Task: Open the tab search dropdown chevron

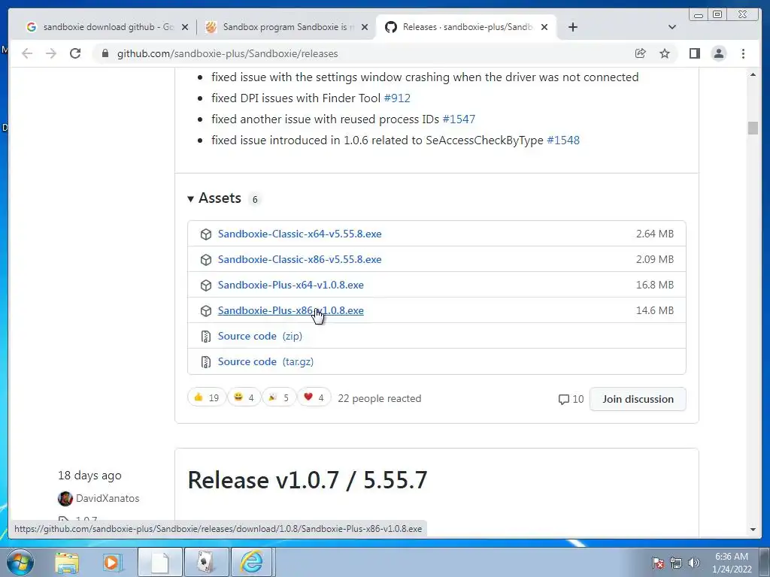Action: click(672, 27)
